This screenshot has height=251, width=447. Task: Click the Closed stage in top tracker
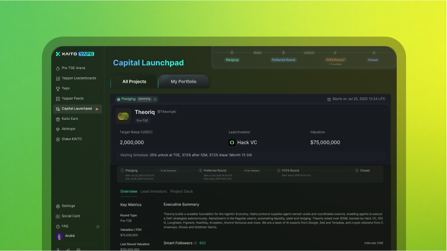(373, 60)
